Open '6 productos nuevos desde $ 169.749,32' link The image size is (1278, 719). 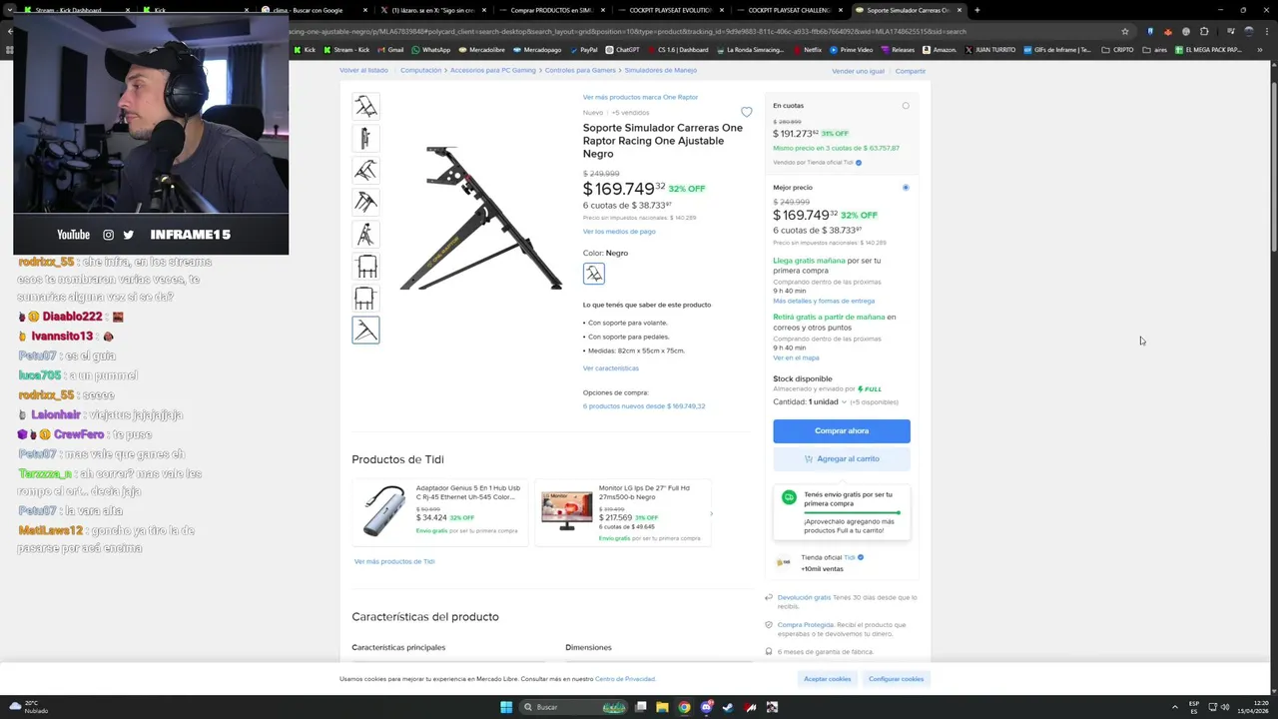click(x=644, y=406)
